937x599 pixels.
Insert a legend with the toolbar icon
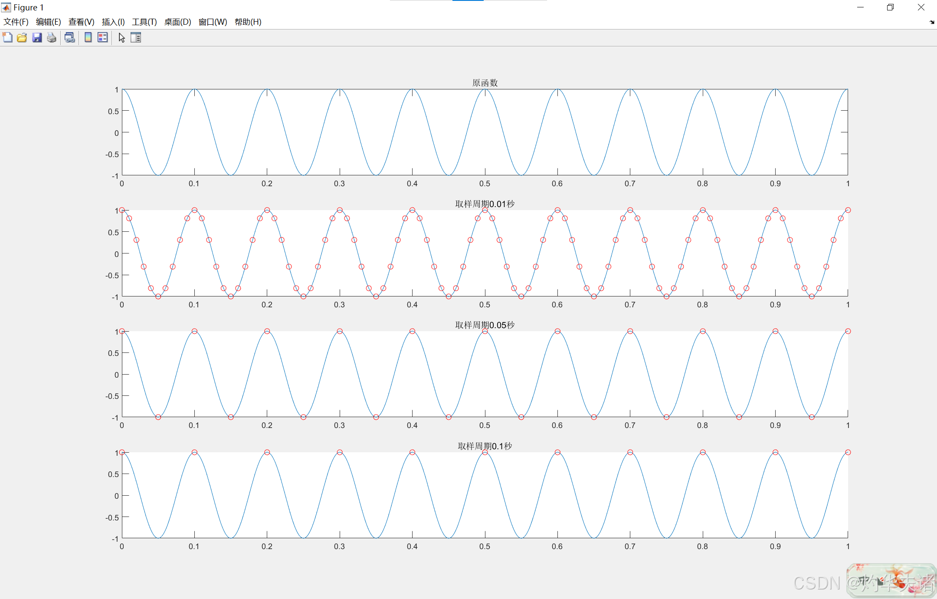pos(103,38)
